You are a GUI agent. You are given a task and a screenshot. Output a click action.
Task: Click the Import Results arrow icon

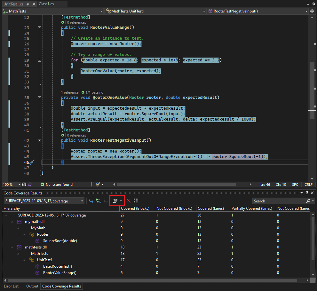point(91,201)
